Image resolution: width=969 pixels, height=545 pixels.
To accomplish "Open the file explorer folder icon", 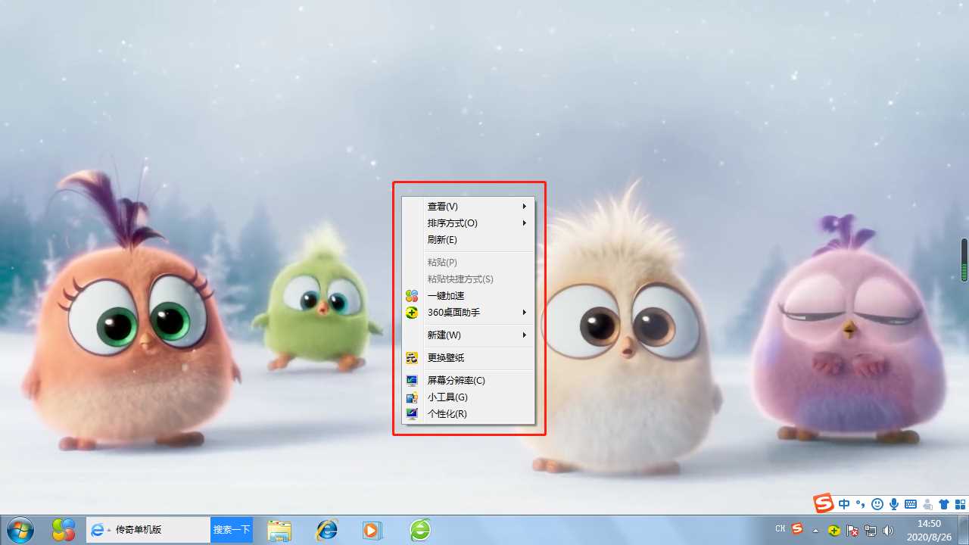I will click(x=279, y=530).
